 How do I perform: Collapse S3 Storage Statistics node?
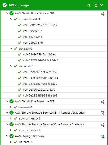tap(7, 124)
